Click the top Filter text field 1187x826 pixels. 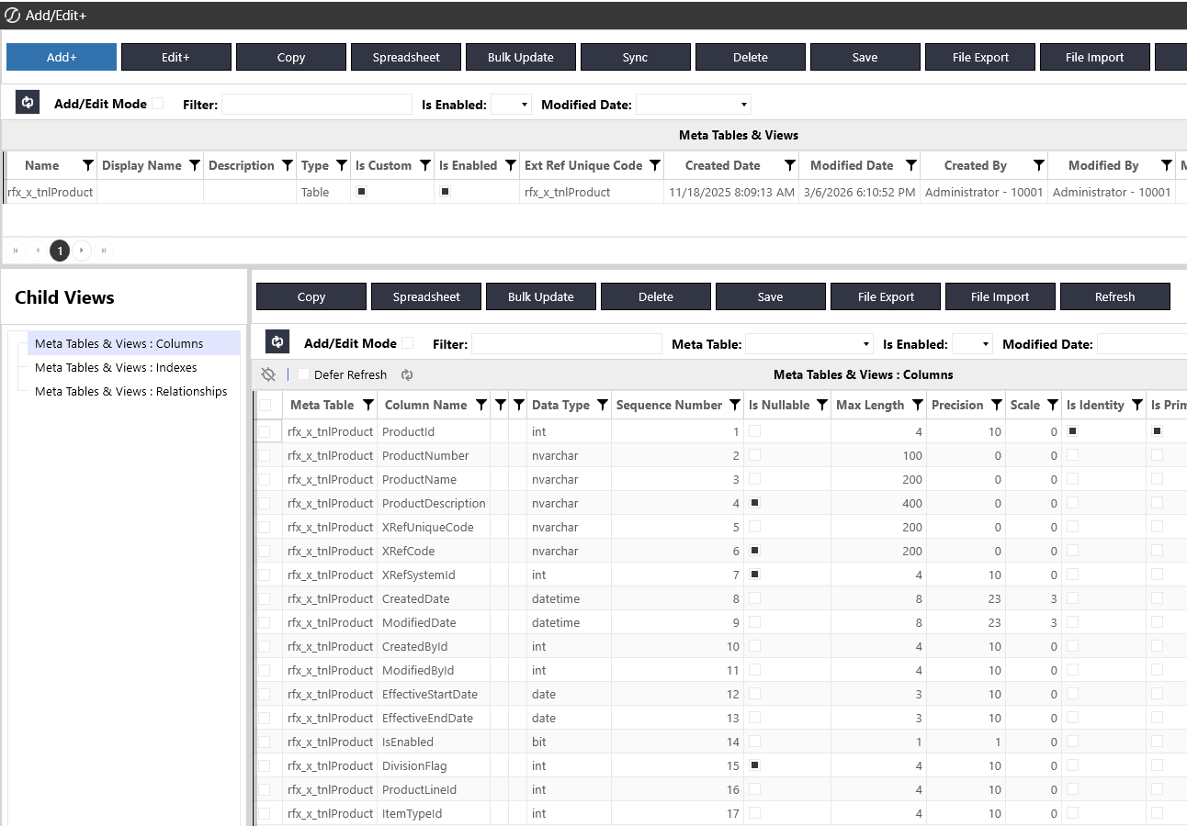(316, 105)
